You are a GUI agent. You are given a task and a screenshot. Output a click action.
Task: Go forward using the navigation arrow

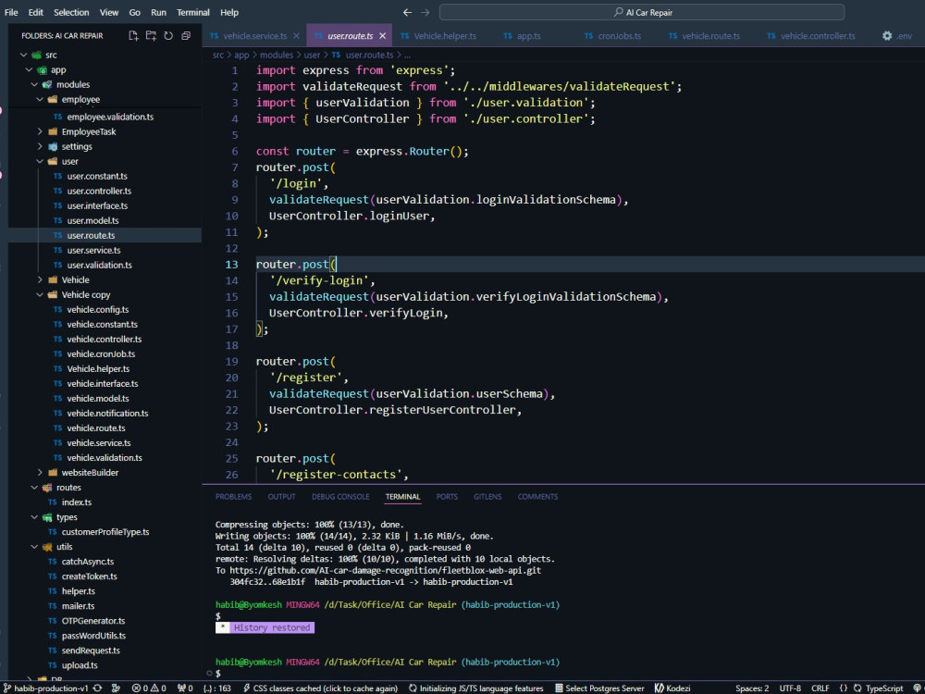[425, 12]
